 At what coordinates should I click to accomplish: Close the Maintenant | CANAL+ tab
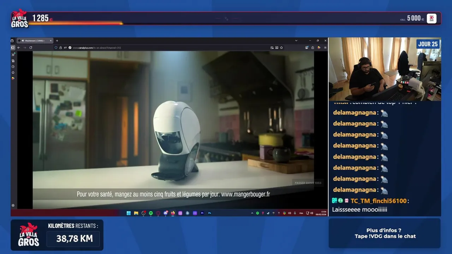point(50,41)
